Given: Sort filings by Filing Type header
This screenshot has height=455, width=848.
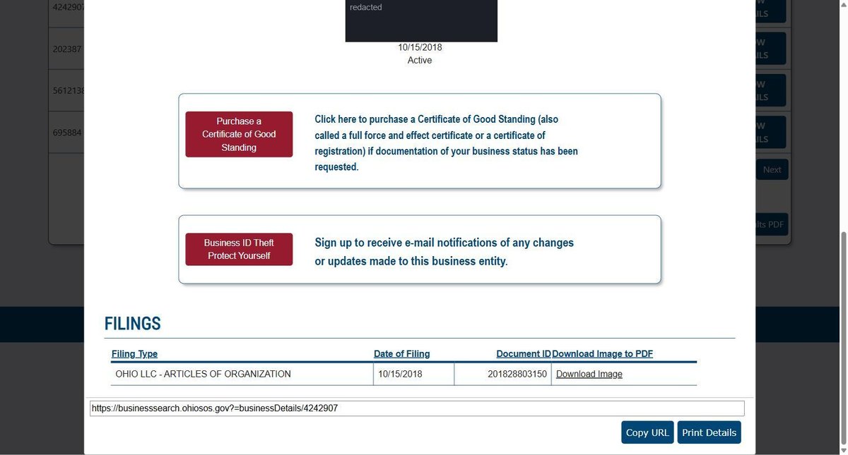Looking at the screenshot, I should pos(135,354).
